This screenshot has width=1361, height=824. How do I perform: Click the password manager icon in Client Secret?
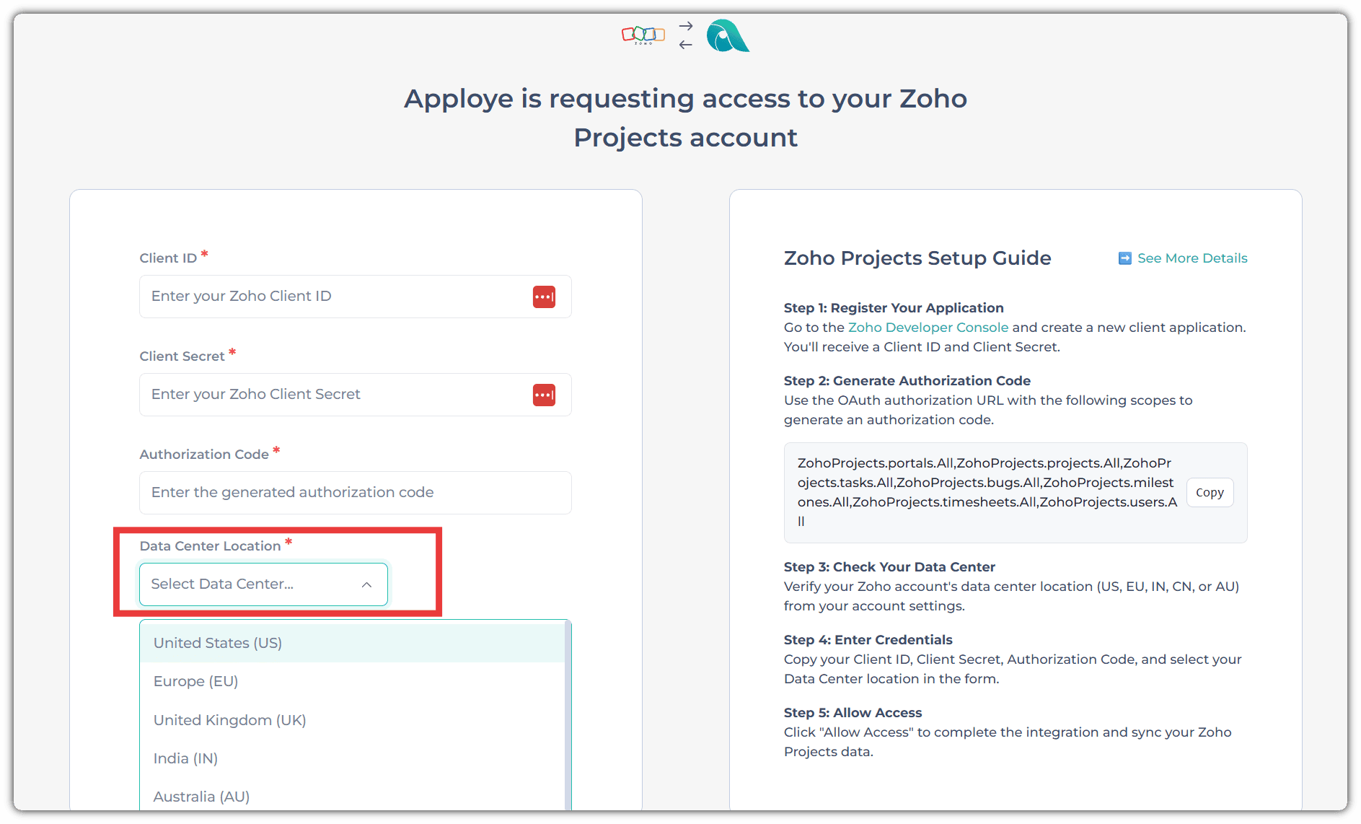[x=544, y=395]
